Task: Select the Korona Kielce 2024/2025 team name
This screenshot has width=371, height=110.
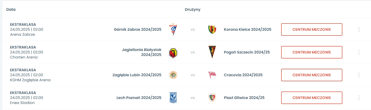Action: (x=248, y=29)
